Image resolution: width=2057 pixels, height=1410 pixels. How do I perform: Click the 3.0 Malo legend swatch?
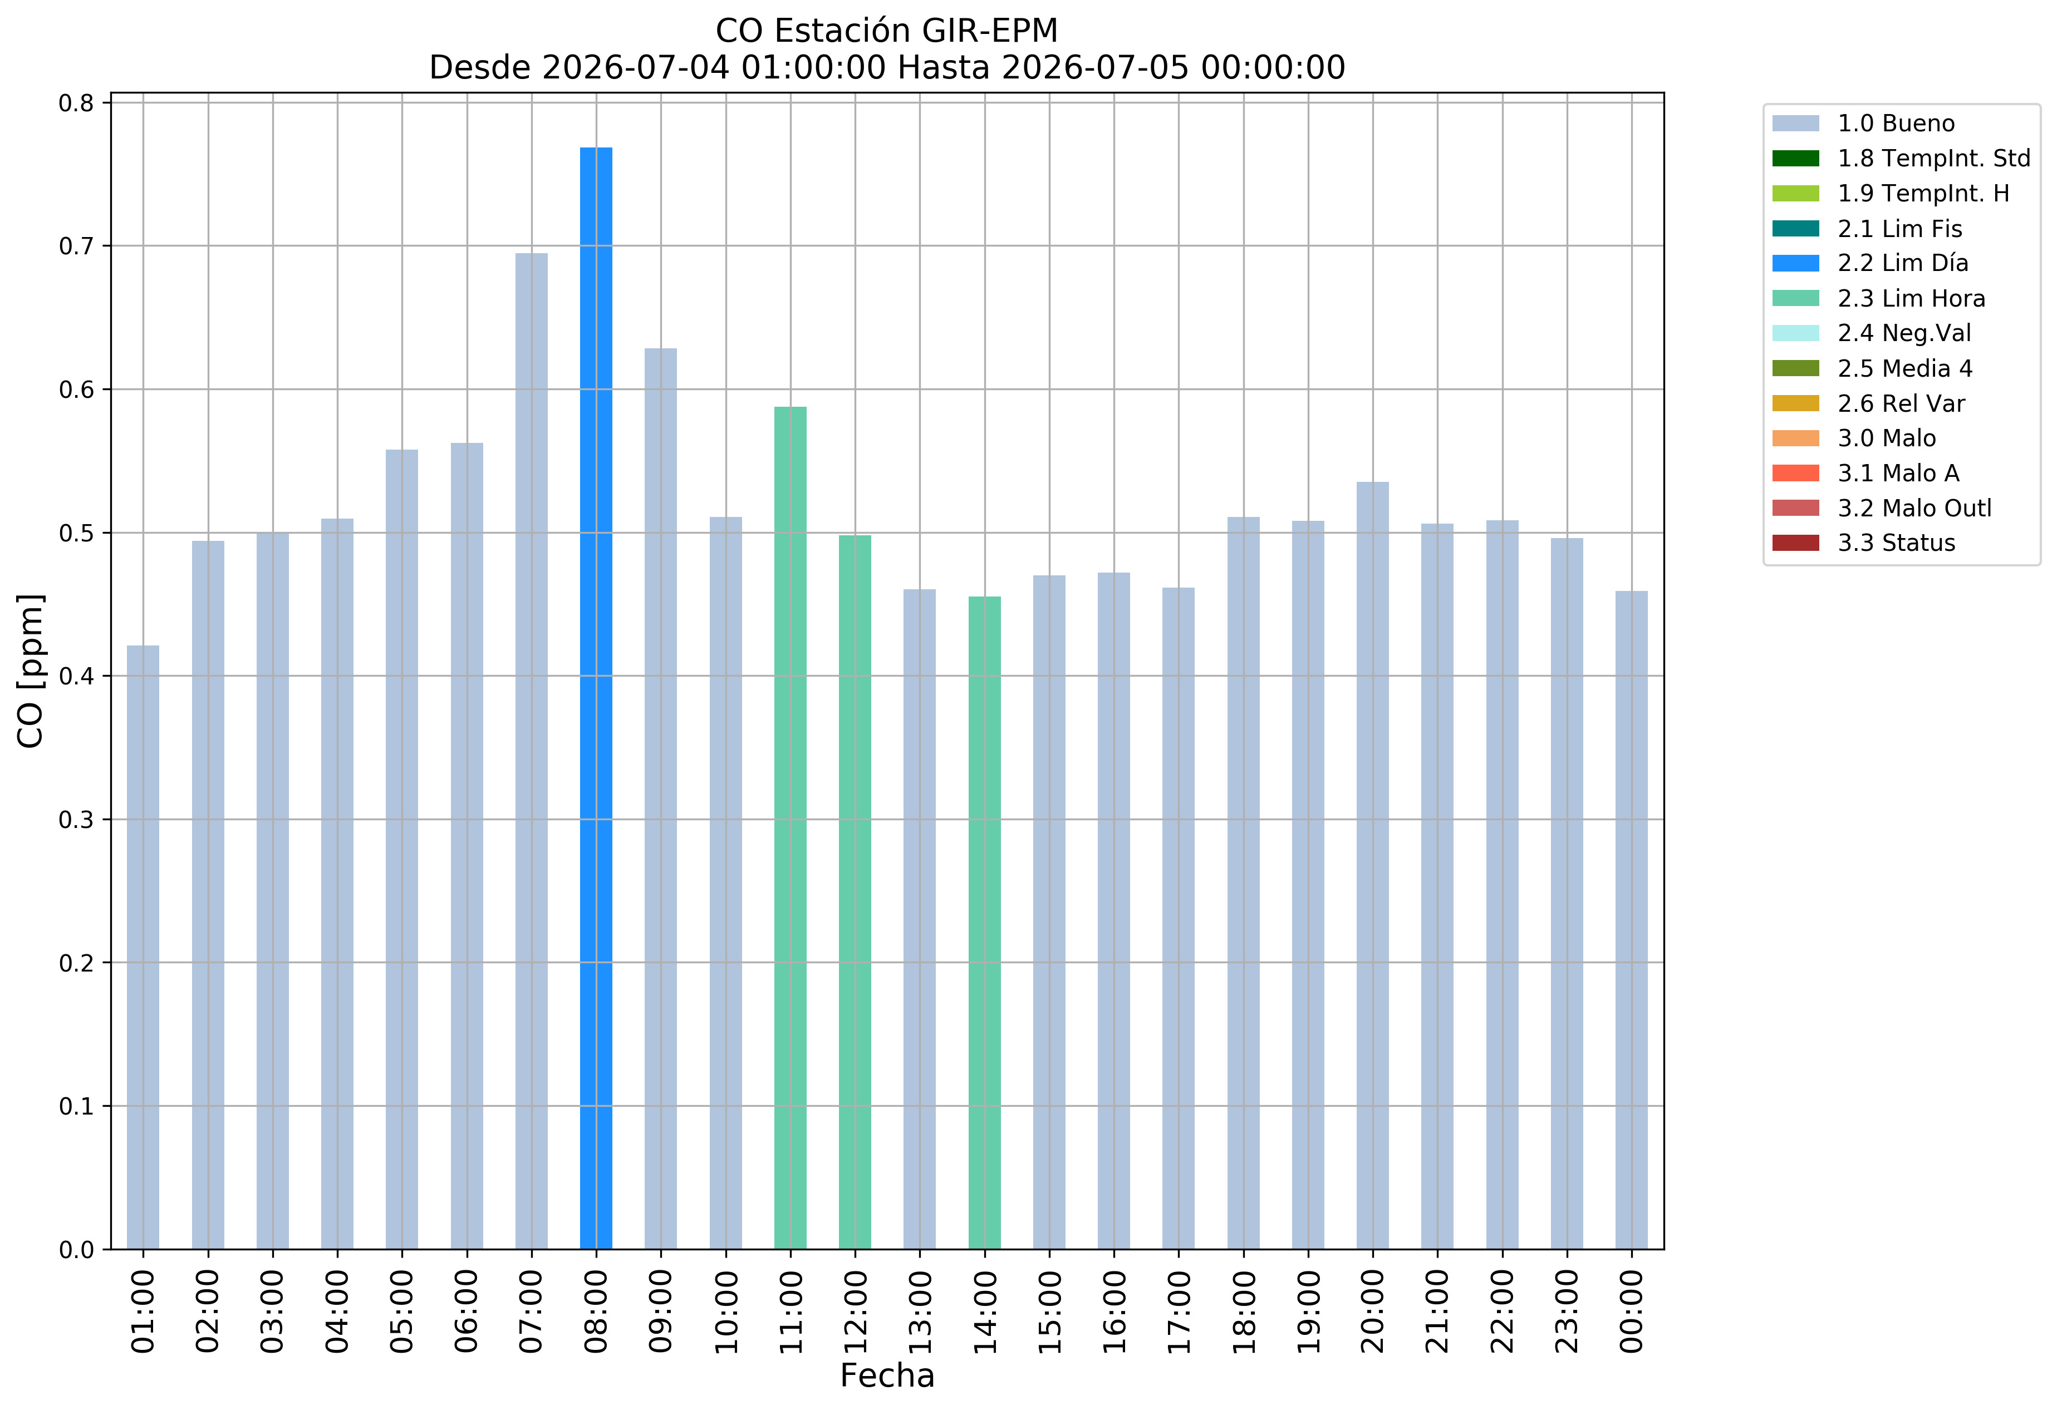(1795, 438)
